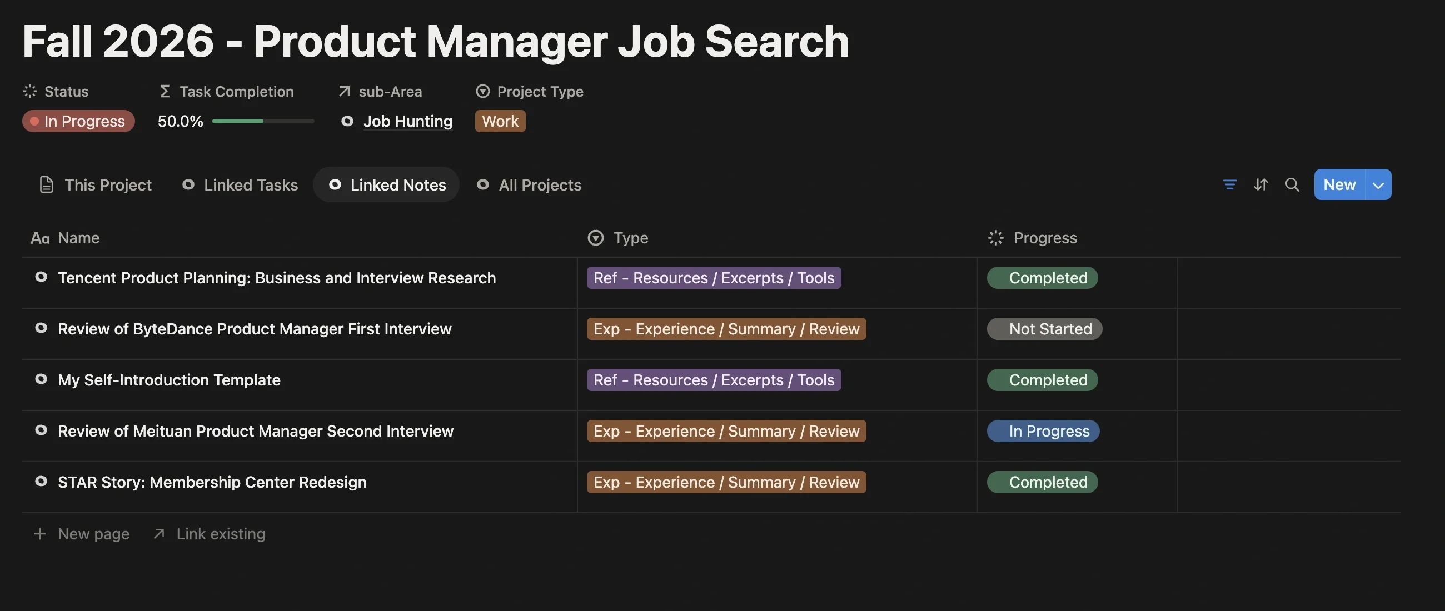Switch to This Project tab
Viewport: 1445px width, 611px height.
(96, 184)
